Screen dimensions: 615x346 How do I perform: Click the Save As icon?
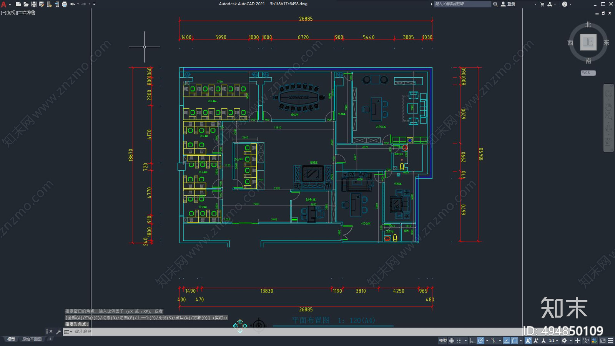pos(42,4)
